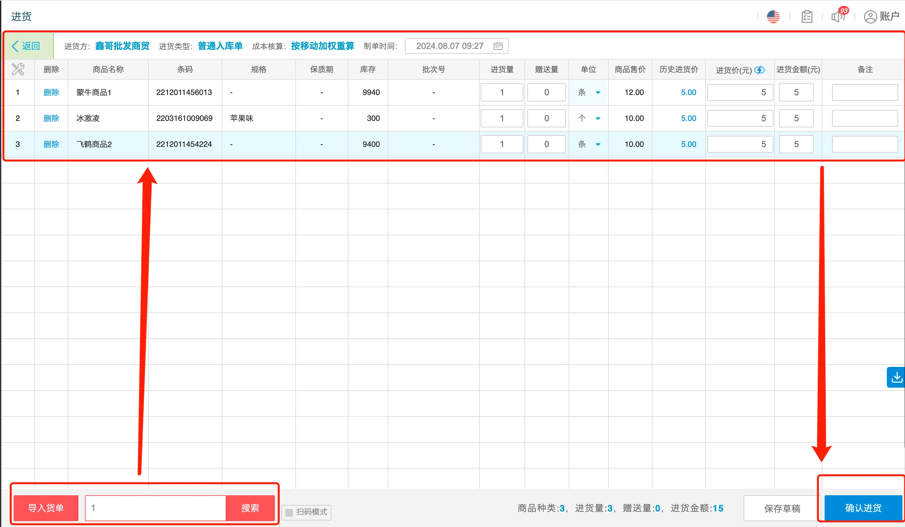905x527 pixels.
Task: Click the refresh icon next to 进货价(元)
Action: 759,70
